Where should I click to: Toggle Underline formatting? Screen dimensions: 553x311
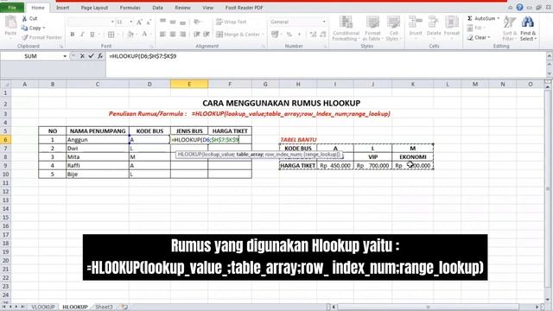tap(92, 35)
